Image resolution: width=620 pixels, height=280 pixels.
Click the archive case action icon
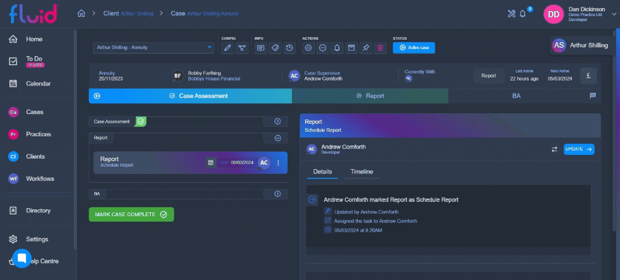click(351, 48)
